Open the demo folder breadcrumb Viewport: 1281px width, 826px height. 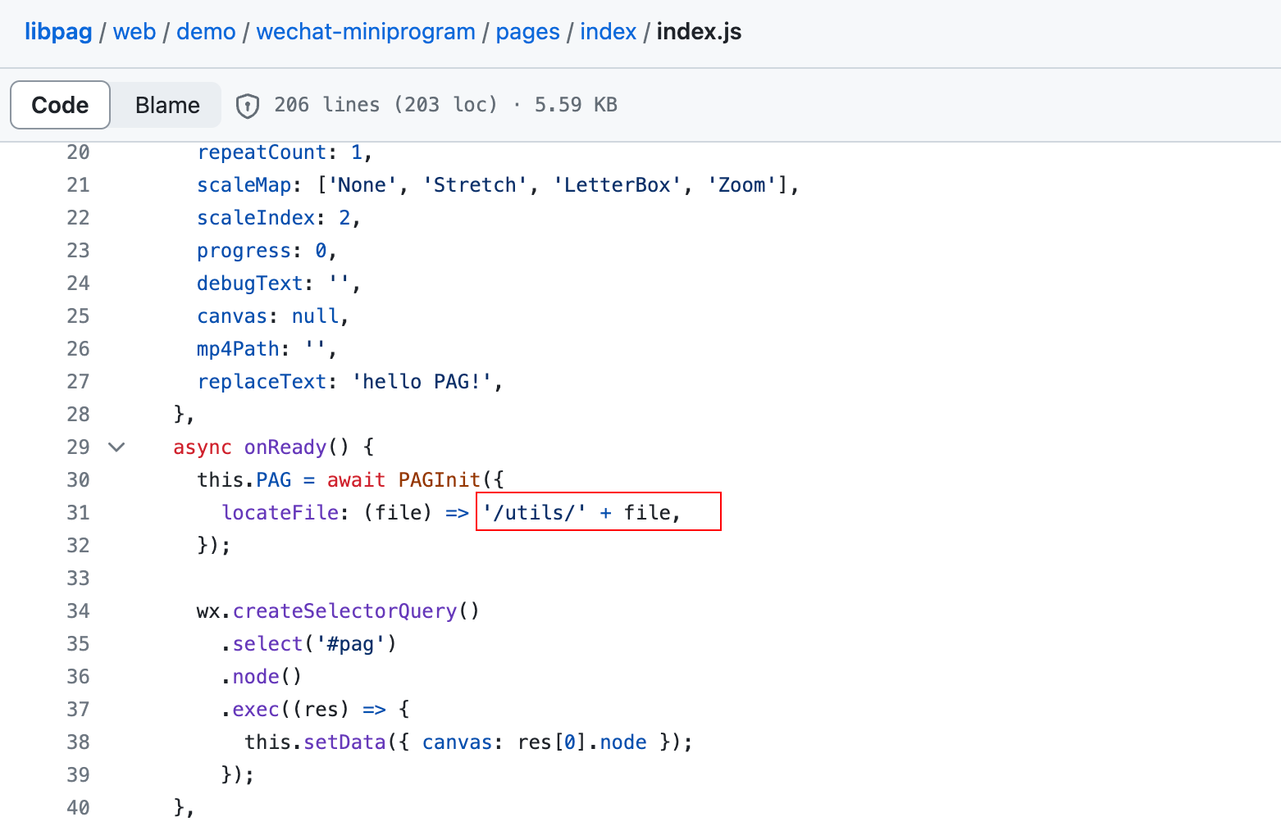(x=206, y=31)
